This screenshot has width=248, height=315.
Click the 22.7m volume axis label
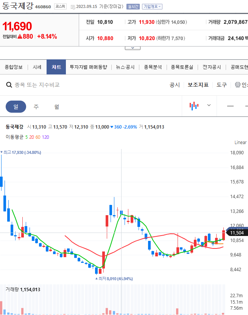click(x=237, y=295)
